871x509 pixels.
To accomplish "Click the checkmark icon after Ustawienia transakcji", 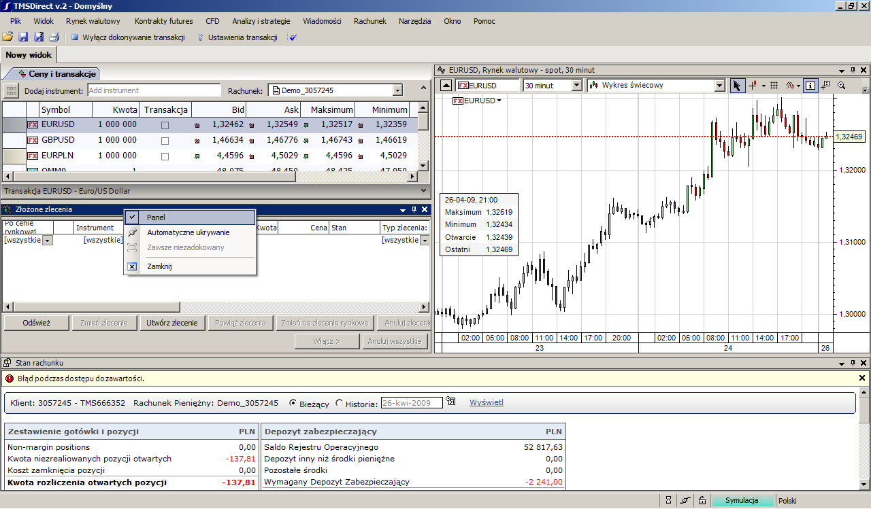I will pos(293,37).
